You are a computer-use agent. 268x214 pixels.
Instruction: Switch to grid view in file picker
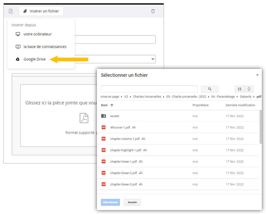pyautogui.click(x=240, y=89)
